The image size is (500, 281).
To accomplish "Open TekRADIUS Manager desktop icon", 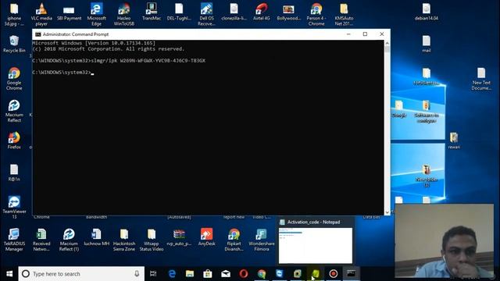I will (x=14, y=240).
